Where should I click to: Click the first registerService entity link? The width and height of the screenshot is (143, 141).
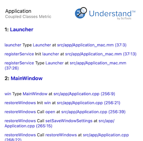tap(19, 54)
